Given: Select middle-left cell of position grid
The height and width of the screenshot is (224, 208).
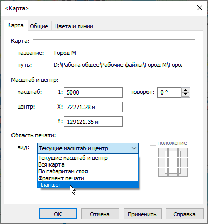Looking at the screenshot, I should [163, 162].
